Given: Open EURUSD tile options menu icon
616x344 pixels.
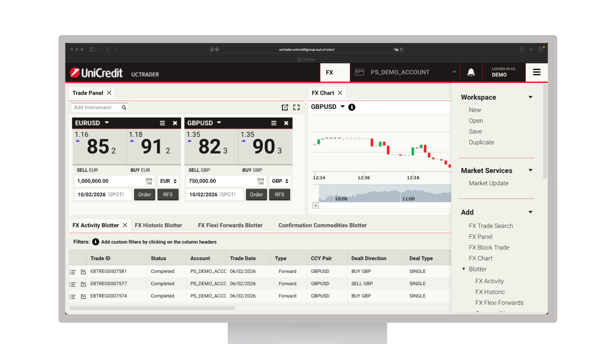Looking at the screenshot, I should [x=162, y=123].
